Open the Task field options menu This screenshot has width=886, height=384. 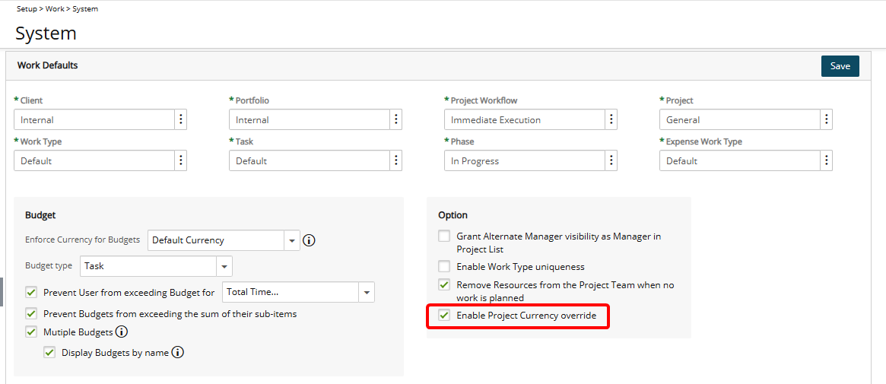pyautogui.click(x=396, y=161)
